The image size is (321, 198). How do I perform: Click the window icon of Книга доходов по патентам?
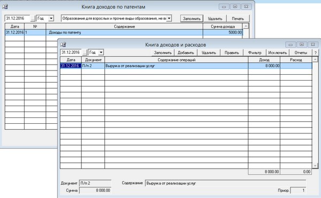click(5, 7)
